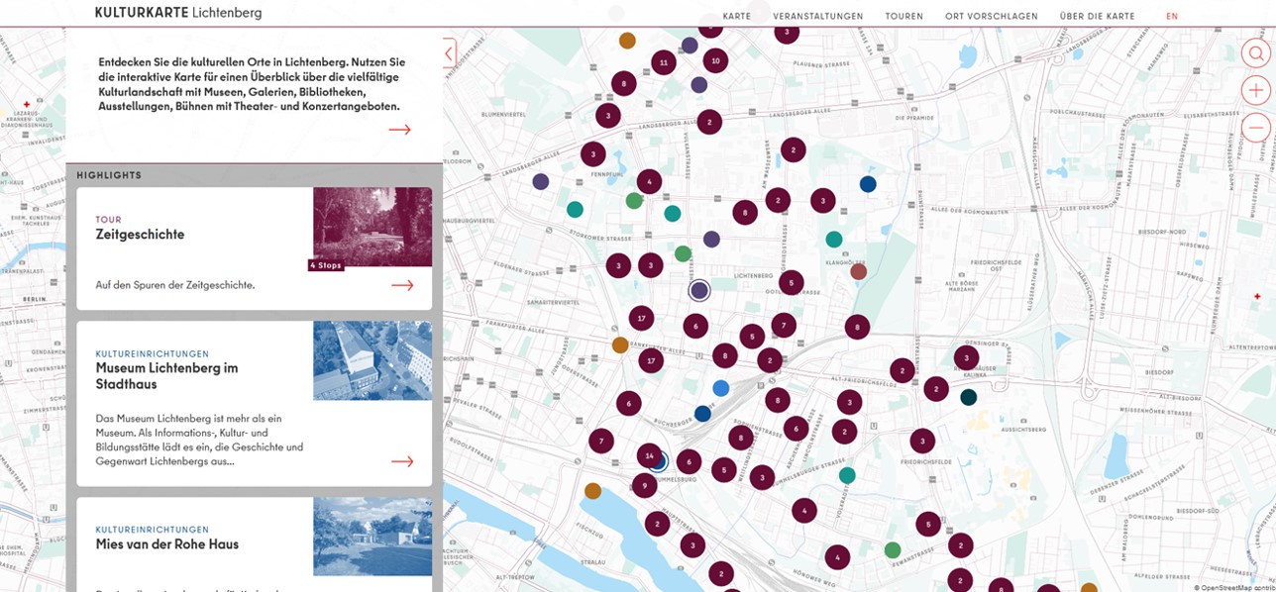
Task: Zoom out using the minus icon
Action: [x=1255, y=129]
